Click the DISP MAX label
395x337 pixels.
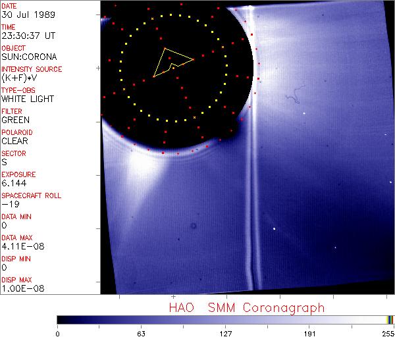[16, 280]
